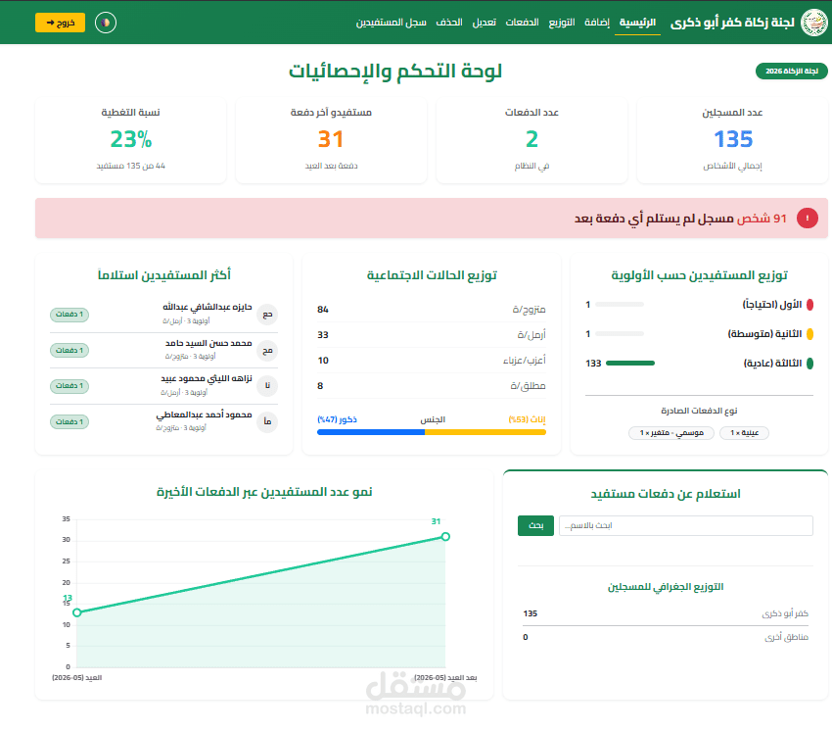Image resolution: width=832 pixels, height=732 pixels.
Task: Select beneficiary name نزاهه الليثي محمود عبيد
Action: 207,379
